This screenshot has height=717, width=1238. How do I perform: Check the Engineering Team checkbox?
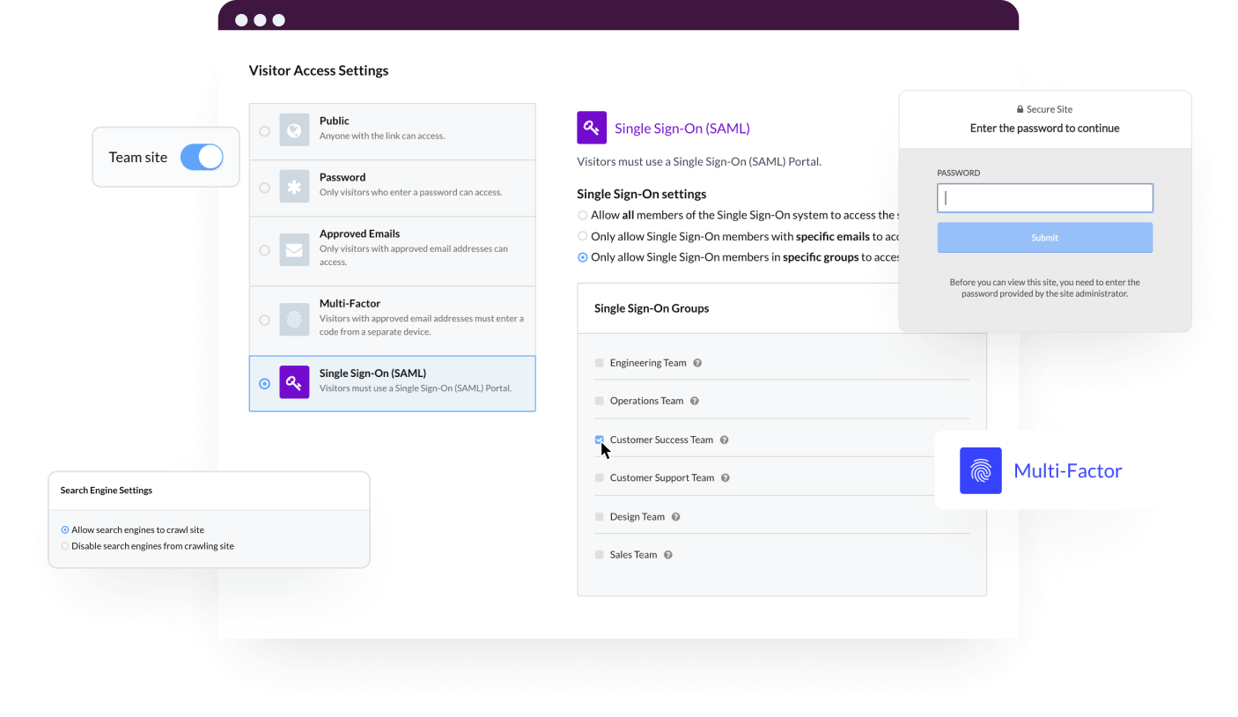tap(600, 363)
